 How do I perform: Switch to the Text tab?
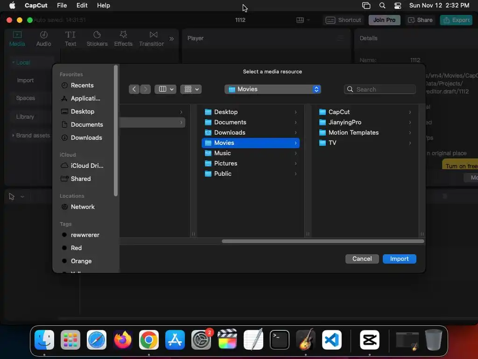70,39
